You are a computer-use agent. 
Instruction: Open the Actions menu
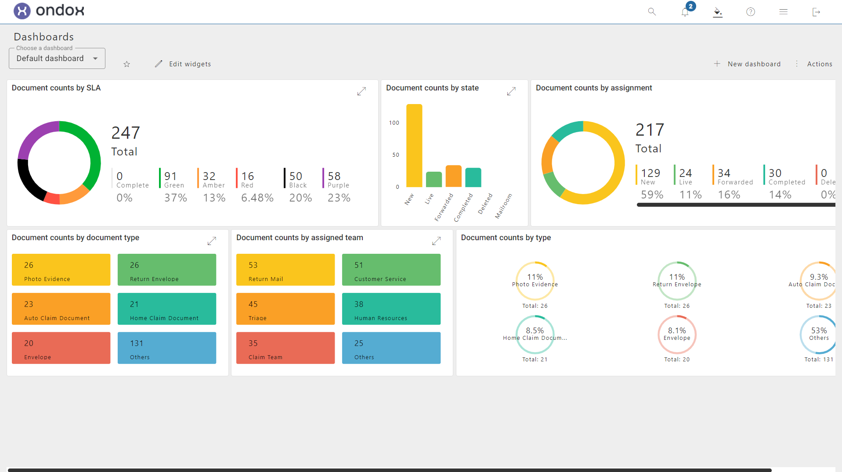[815, 64]
